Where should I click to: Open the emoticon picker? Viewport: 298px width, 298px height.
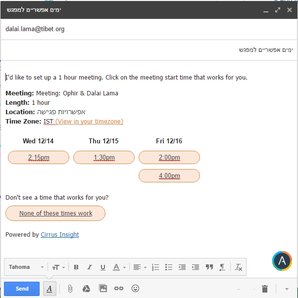coord(135,289)
